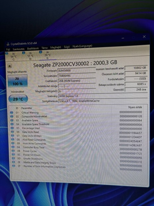Click raw value 0000001ADB2A97
The width and height of the screenshot is (154, 206).
pos(130,145)
